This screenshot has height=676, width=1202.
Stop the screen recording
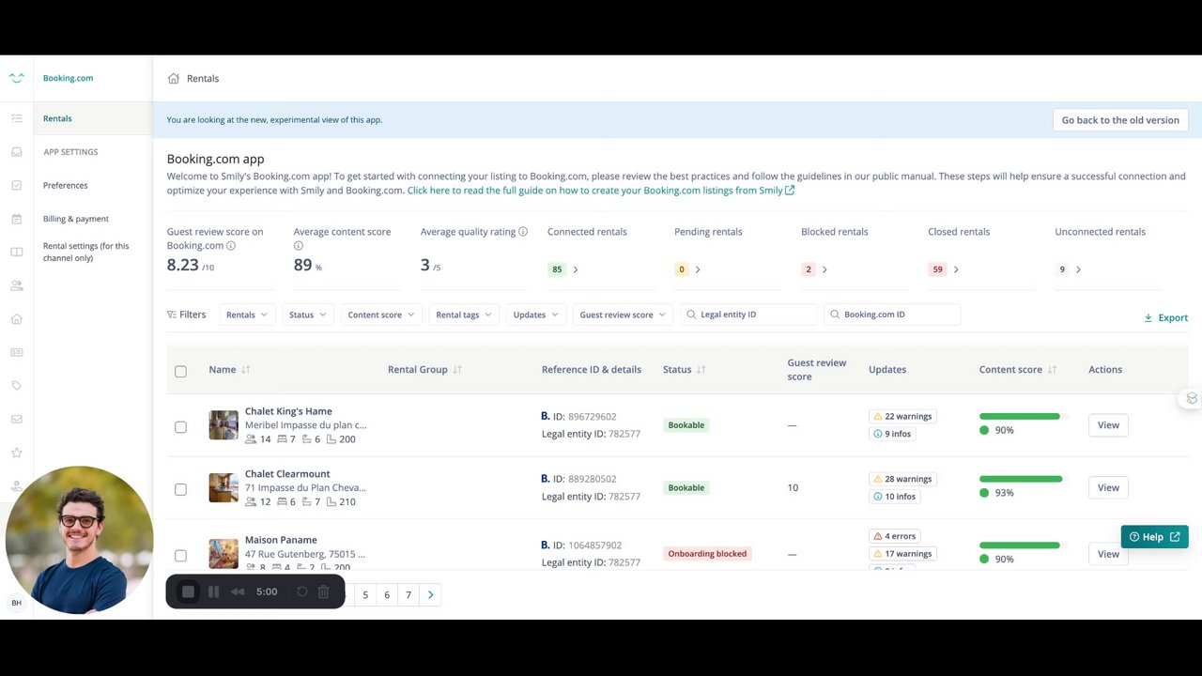188,591
